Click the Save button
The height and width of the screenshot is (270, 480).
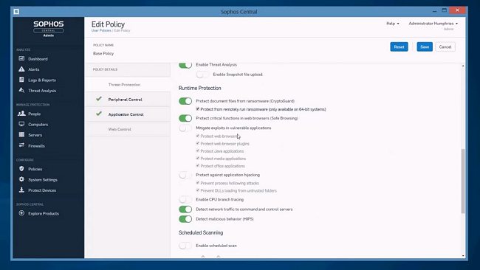pyautogui.click(x=425, y=46)
